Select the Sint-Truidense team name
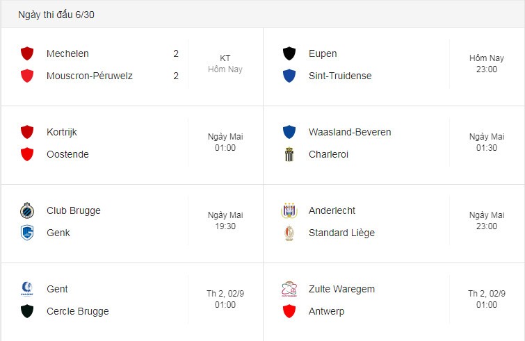Screen dimensions: 525x341 point(340,76)
